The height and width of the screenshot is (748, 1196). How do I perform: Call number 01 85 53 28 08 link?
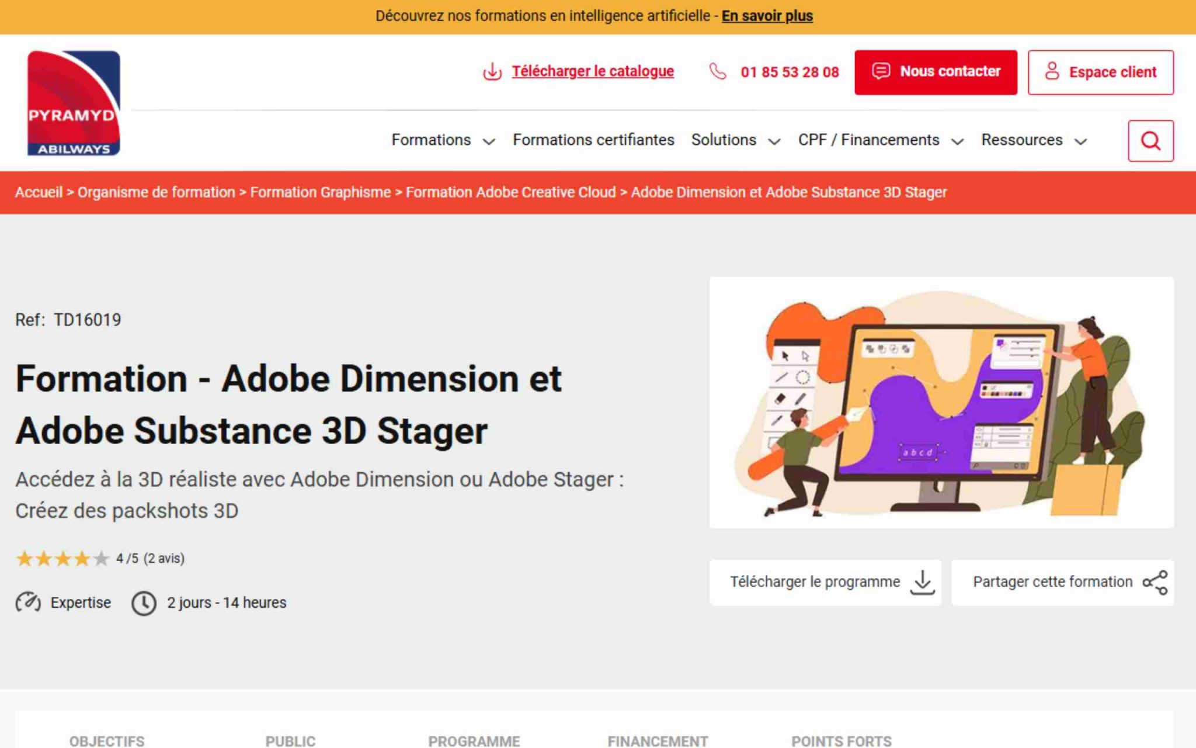pos(790,72)
